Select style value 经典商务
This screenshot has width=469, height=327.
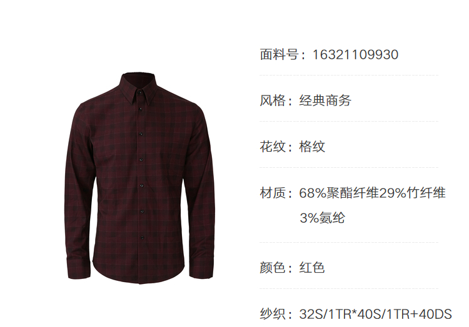click(325, 100)
